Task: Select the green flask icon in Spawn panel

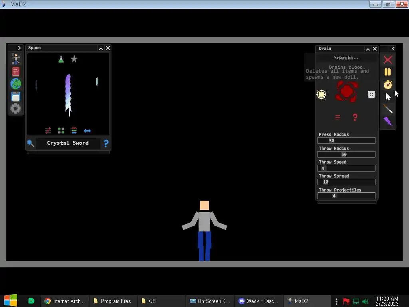Action: (61, 59)
